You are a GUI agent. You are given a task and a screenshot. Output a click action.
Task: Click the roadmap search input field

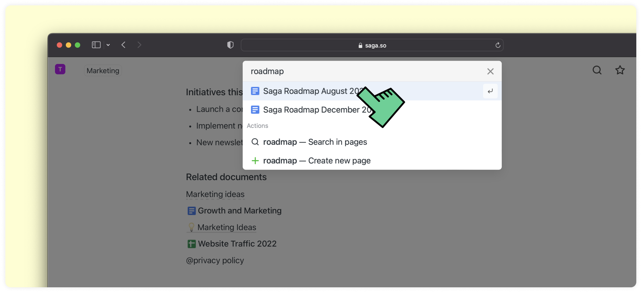tap(361, 71)
